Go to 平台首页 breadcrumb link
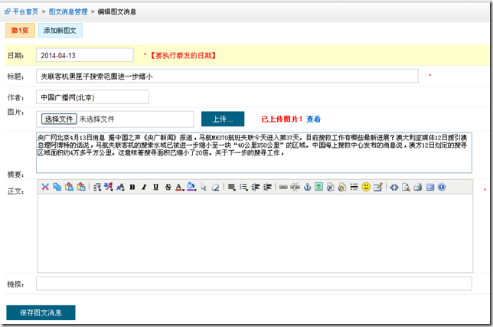 click(25, 11)
